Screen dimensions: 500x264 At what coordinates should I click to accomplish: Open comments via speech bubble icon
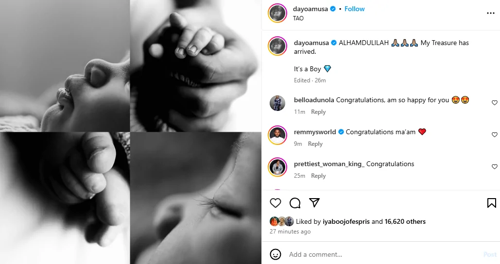[x=295, y=203]
